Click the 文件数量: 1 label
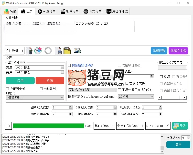The height and width of the screenshot is (155, 193). (14, 51)
